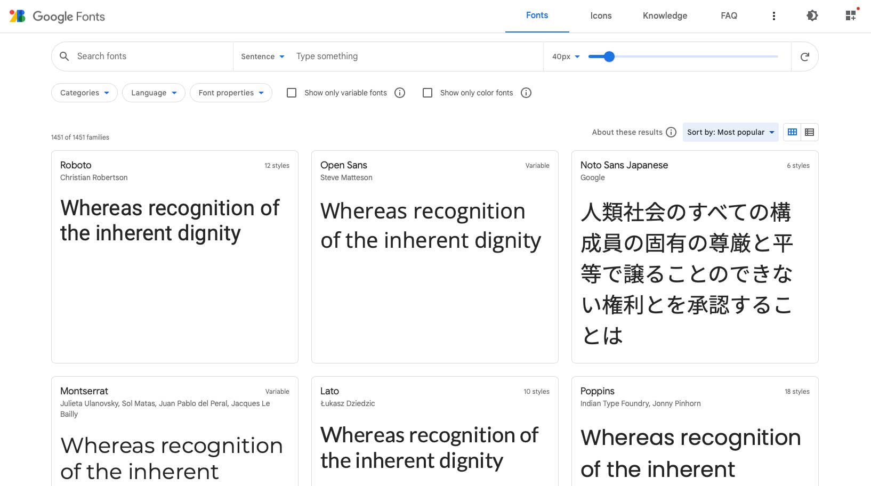871x486 pixels.
Task: Open the Noto Sans Japanese font page
Action: 624,165
